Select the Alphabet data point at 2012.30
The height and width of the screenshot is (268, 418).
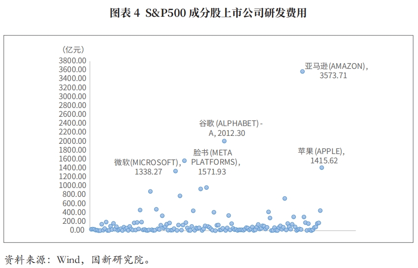224,141
